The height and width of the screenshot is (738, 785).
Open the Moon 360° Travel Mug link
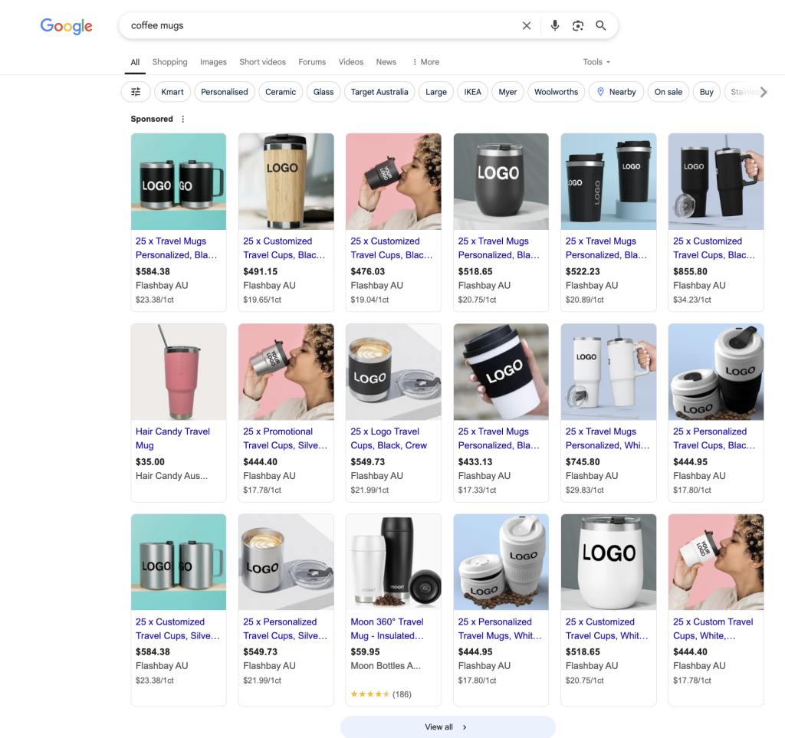coord(387,628)
